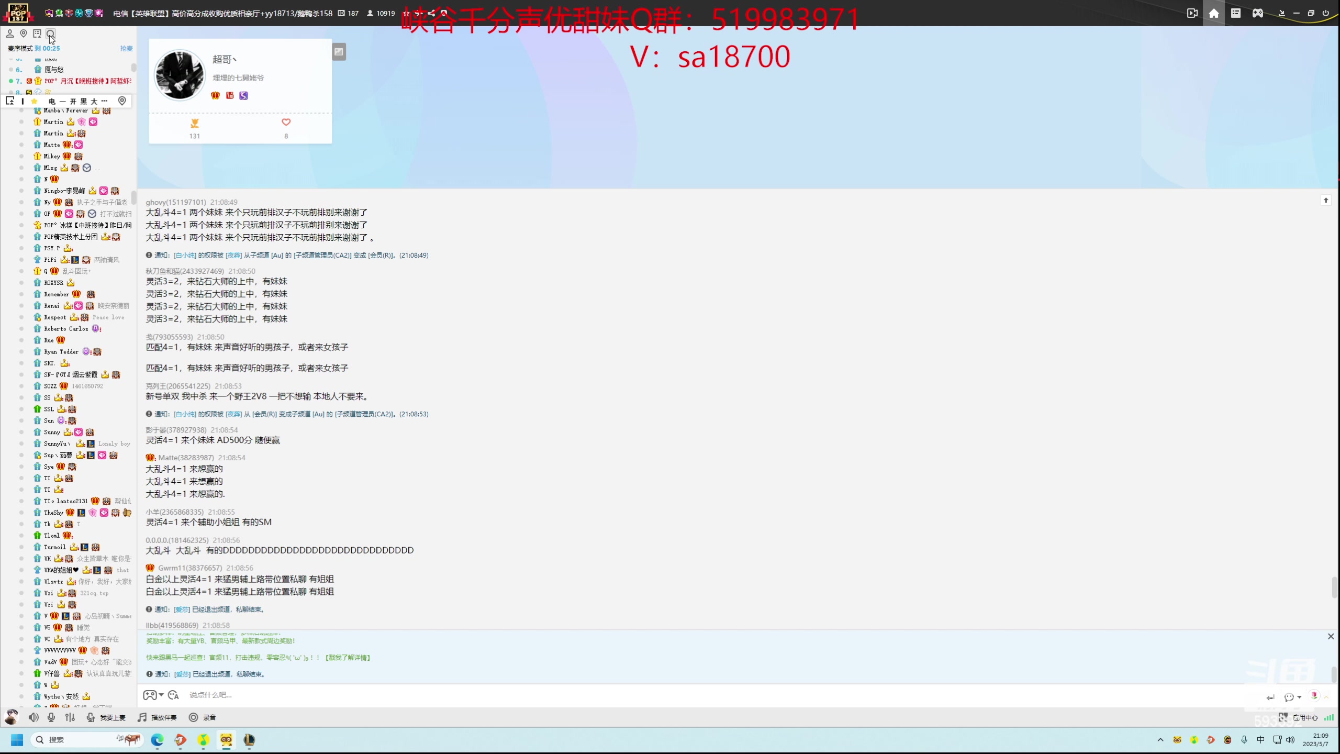The image size is (1340, 754).
Task: Send a flower with the tulip icon
Action: pyautogui.click(x=1314, y=695)
